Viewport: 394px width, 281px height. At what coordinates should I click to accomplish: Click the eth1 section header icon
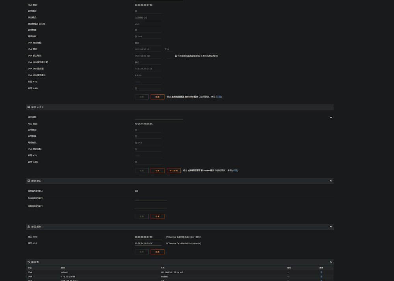click(x=29, y=107)
